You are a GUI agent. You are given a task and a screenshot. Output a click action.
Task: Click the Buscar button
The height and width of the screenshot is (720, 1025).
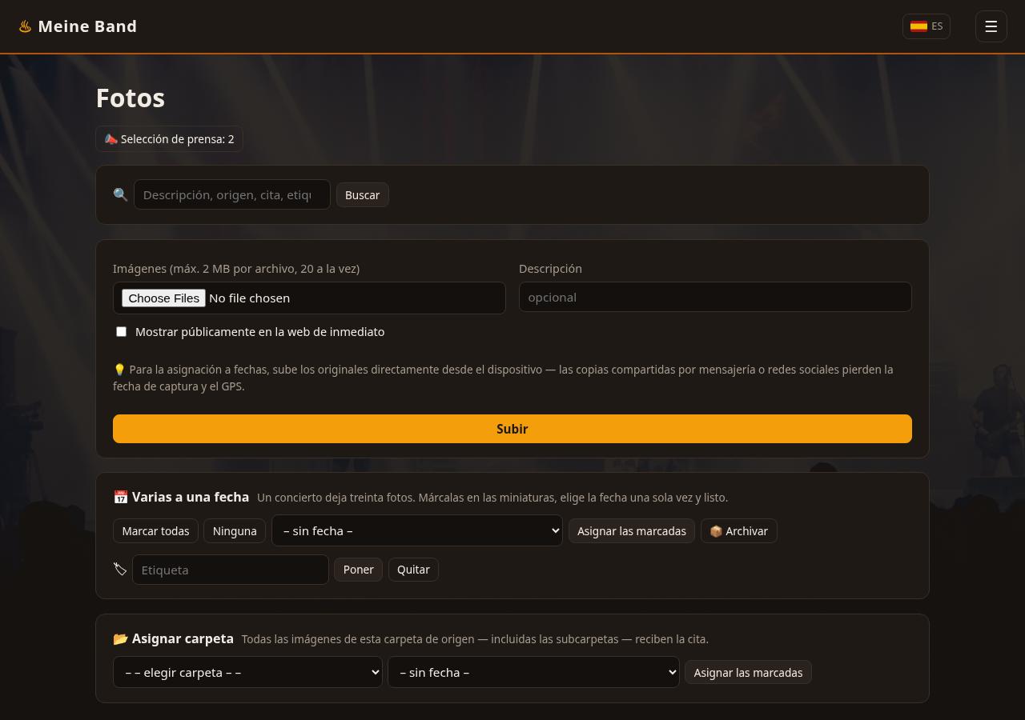click(363, 195)
